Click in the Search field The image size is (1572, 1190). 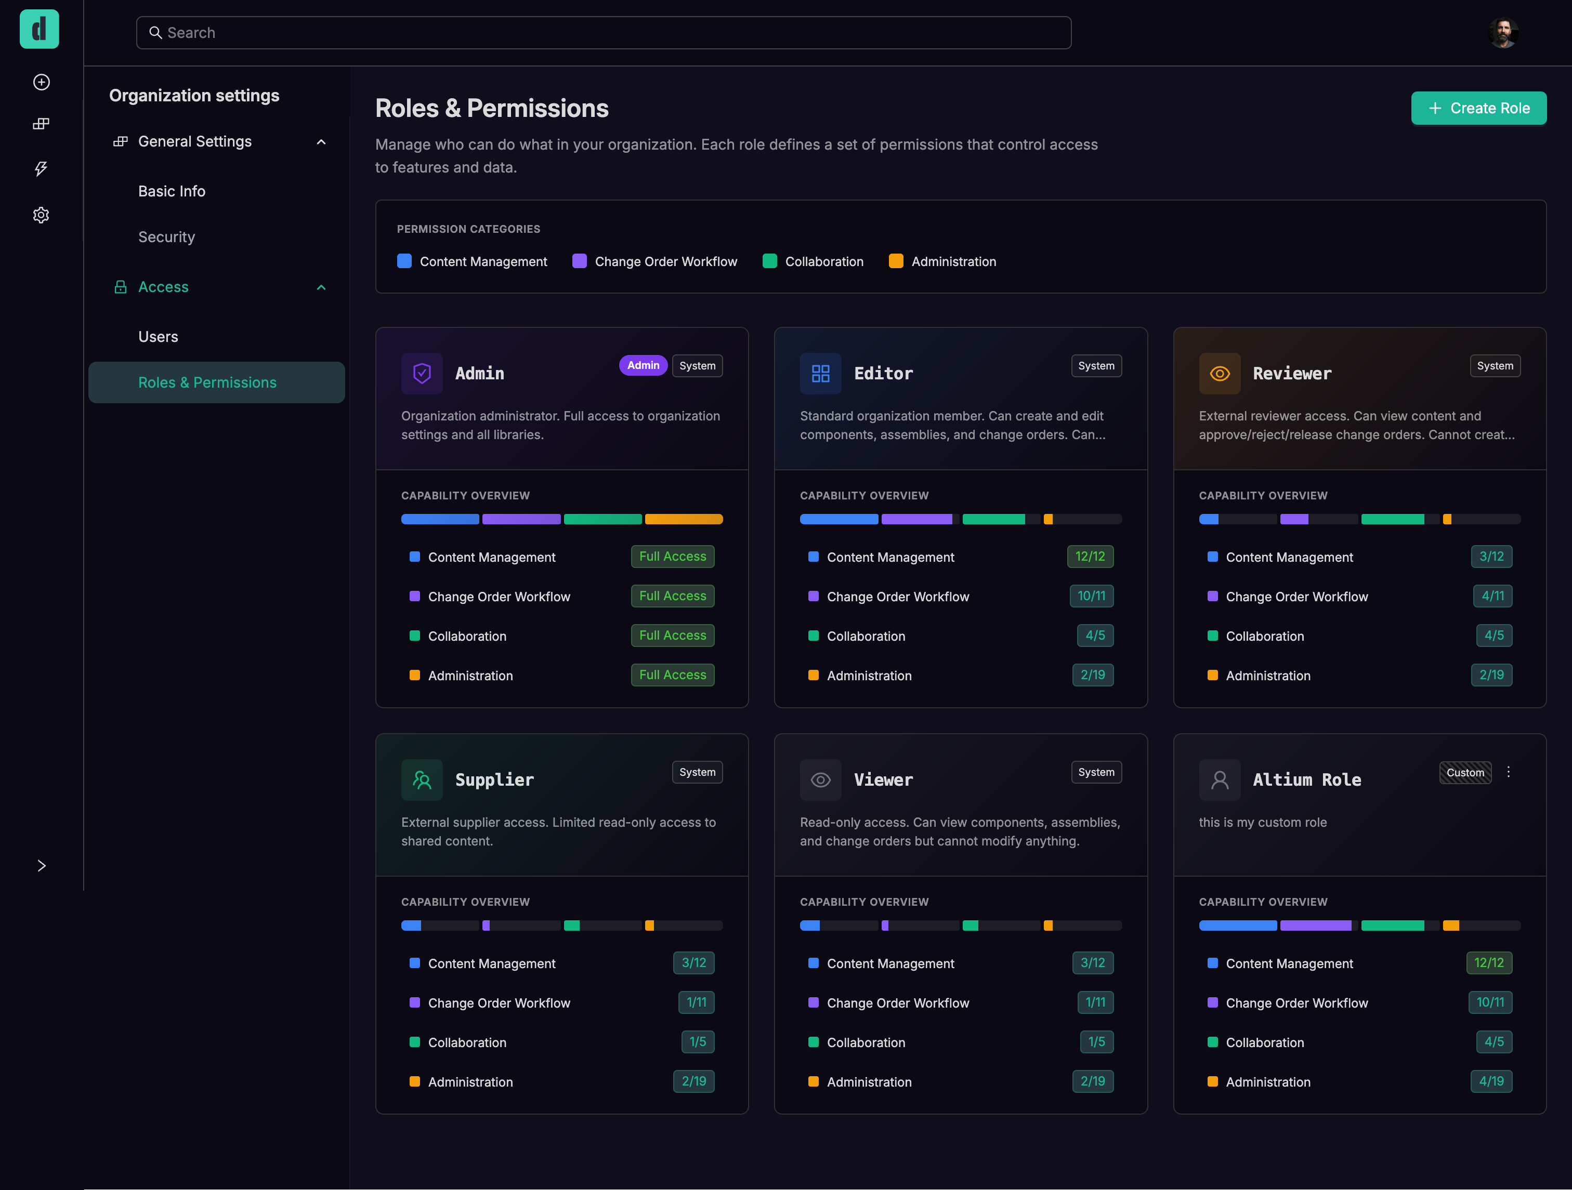[x=604, y=33]
